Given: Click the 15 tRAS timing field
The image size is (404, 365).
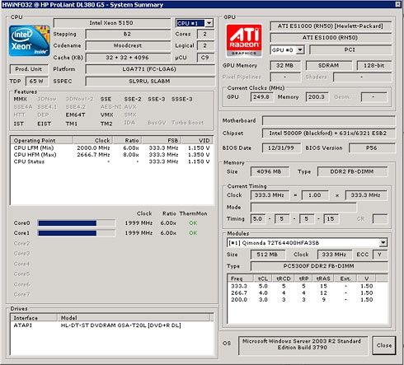Looking at the screenshot, I should (x=331, y=218).
